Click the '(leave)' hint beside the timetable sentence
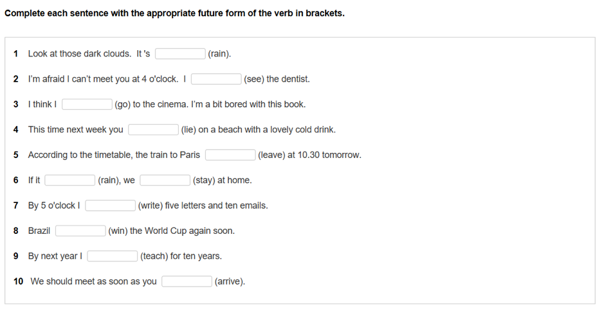The width and height of the screenshot is (604, 309). click(271, 155)
